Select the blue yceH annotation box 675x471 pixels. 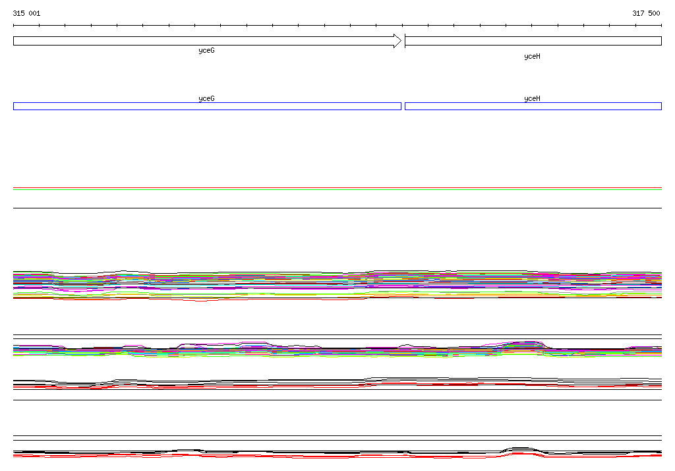pyautogui.click(x=533, y=106)
